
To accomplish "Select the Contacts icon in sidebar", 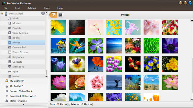I will pyautogui.click(x=10, y=62).
